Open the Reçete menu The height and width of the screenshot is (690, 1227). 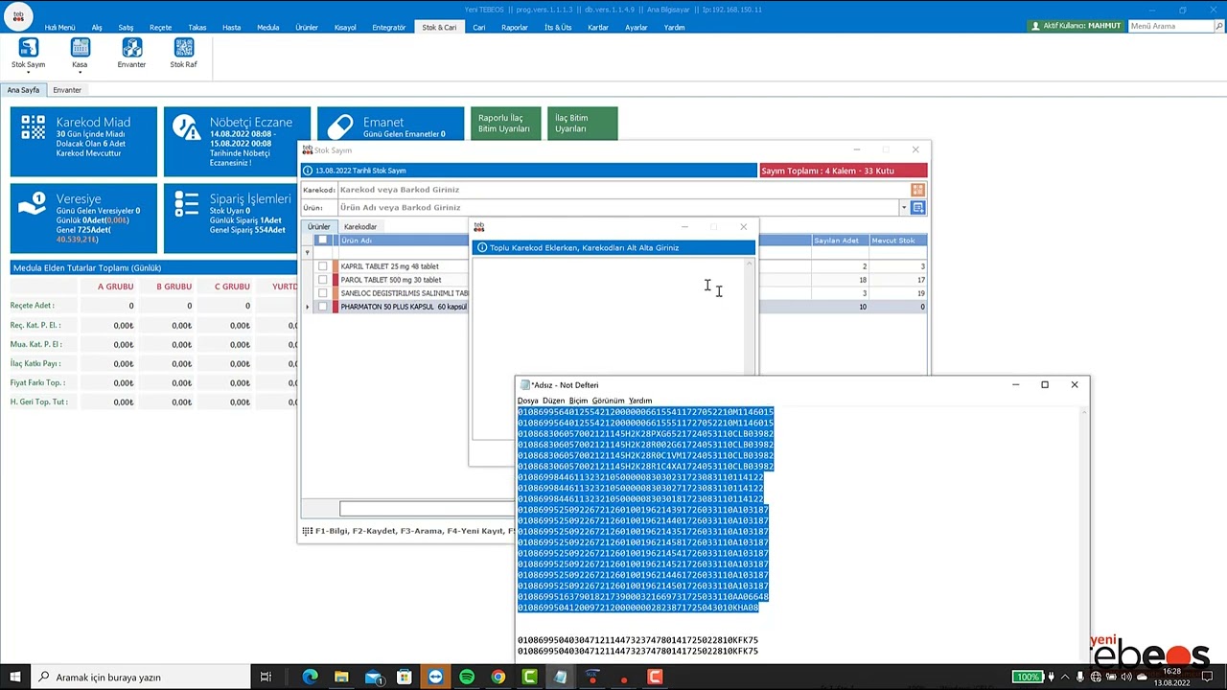pos(160,27)
